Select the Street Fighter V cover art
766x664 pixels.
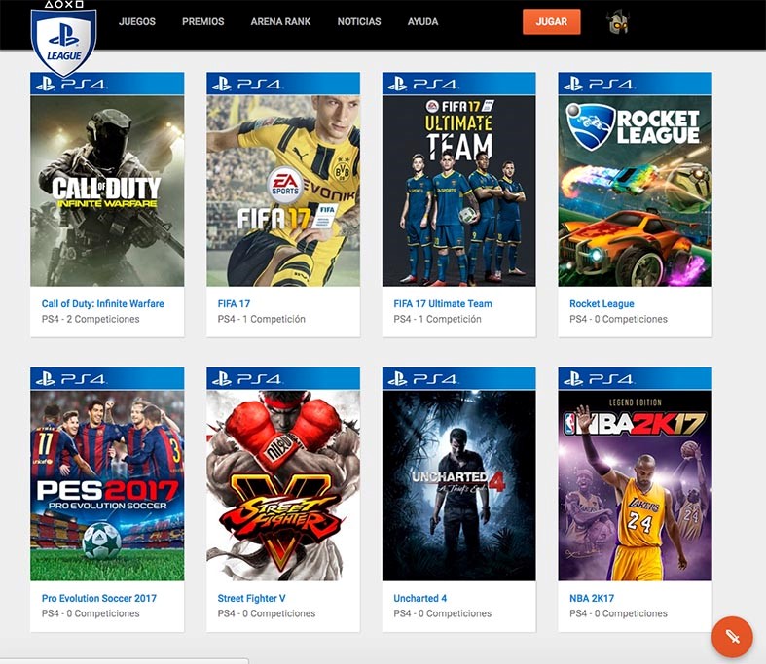point(283,485)
